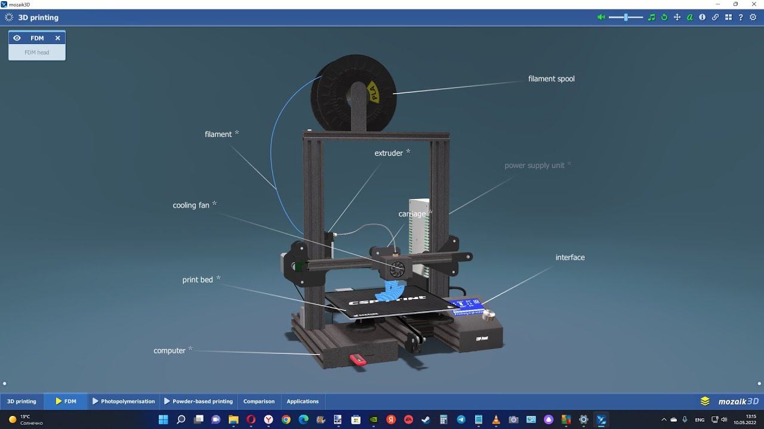The image size is (764, 429).
Task: Open Windows taskbar search
Action: [x=181, y=419]
